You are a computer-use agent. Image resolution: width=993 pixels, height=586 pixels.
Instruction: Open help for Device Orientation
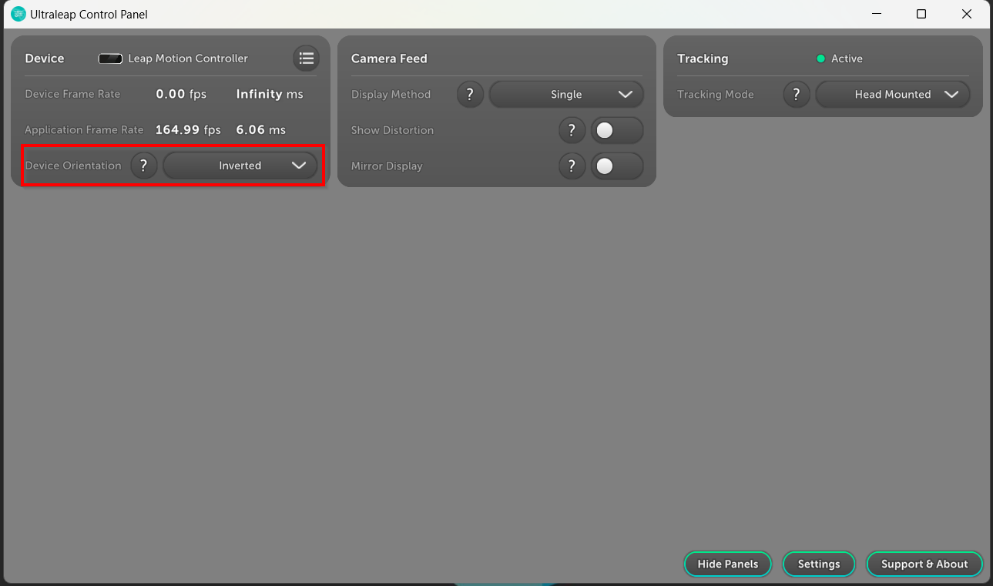pos(144,166)
